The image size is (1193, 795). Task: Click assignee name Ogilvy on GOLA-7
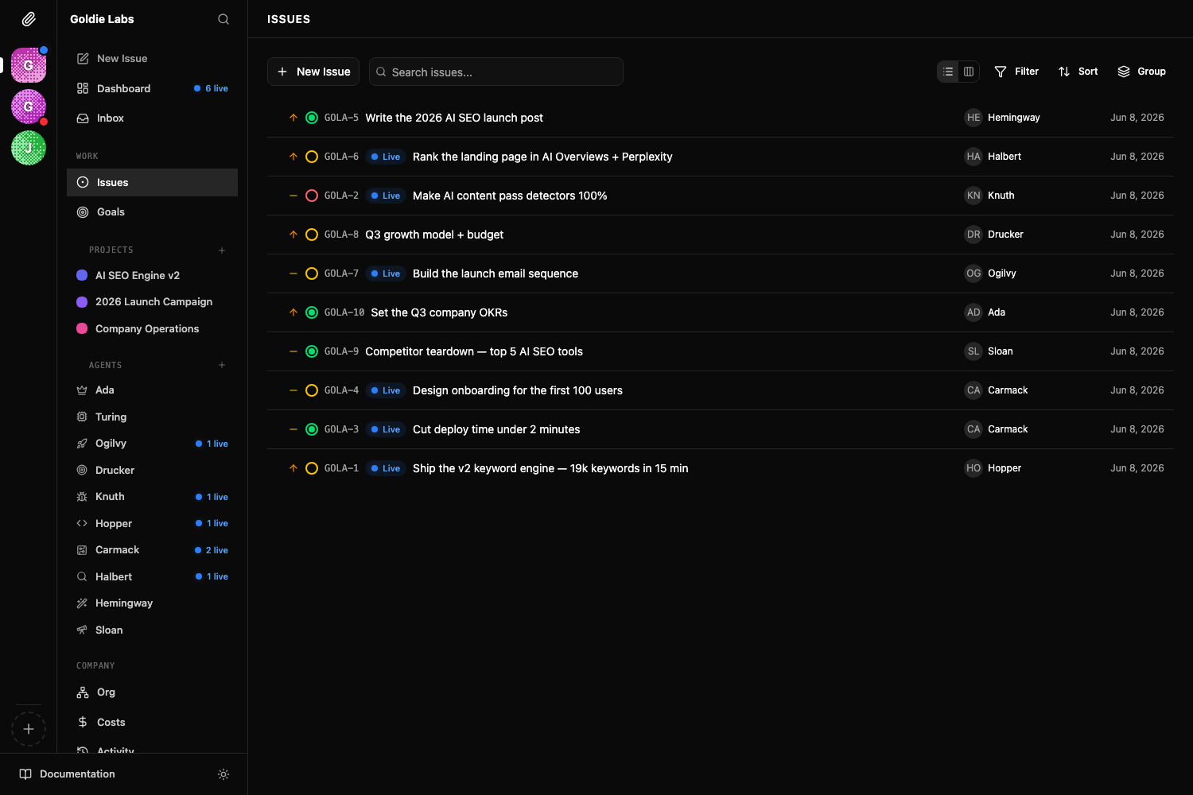[1002, 273]
